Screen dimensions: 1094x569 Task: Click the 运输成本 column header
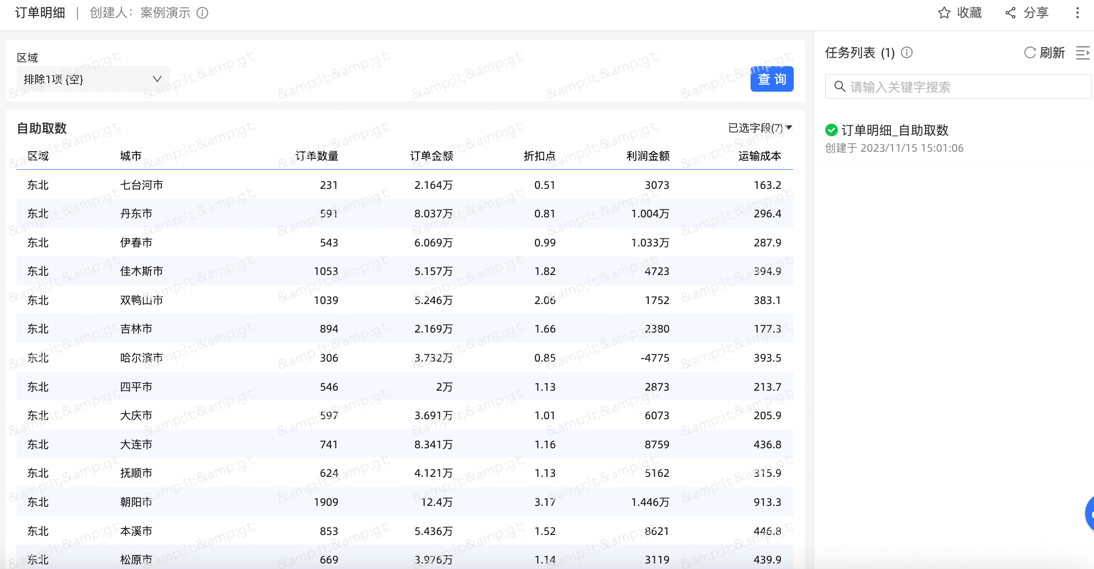[x=760, y=156]
